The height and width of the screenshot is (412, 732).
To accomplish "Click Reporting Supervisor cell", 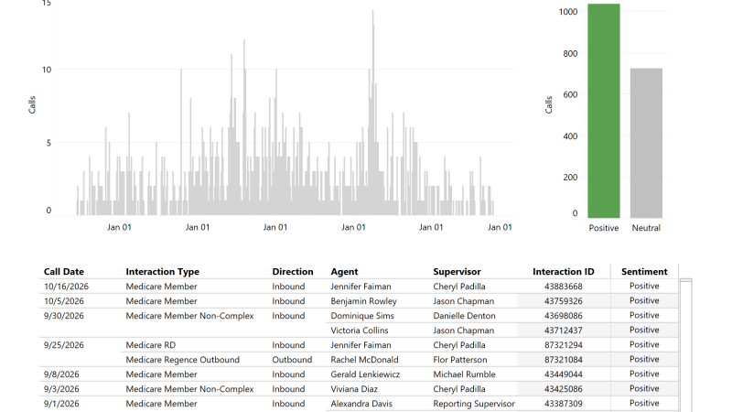I will [x=474, y=404].
